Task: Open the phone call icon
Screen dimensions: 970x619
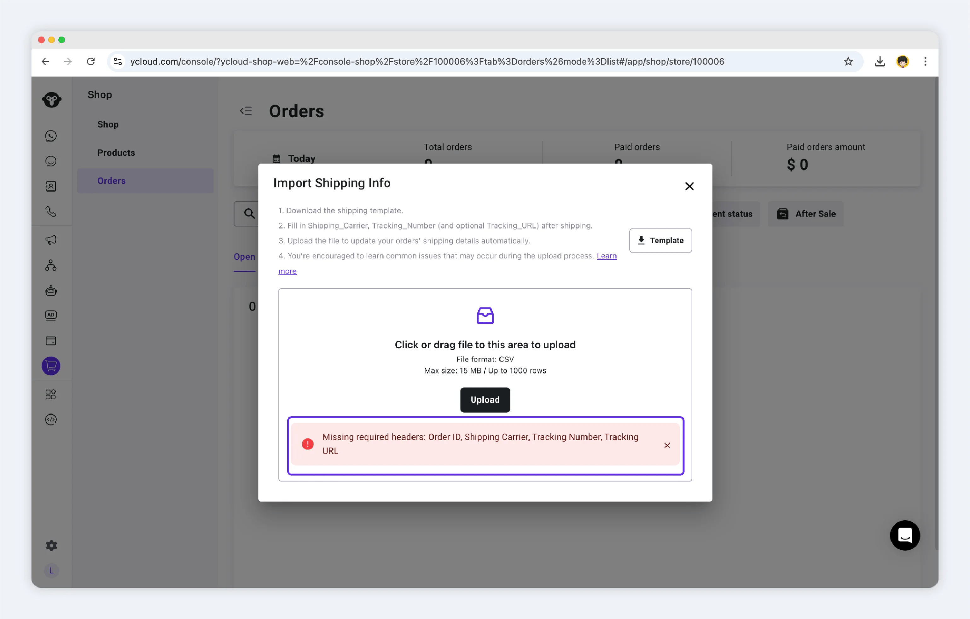Action: point(51,211)
